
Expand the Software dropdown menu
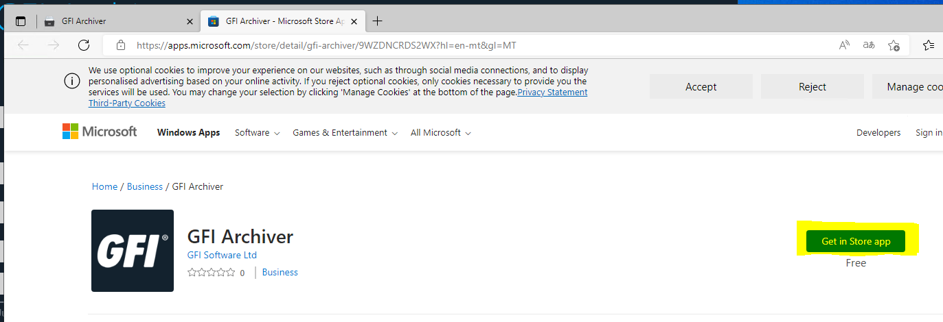[x=258, y=132]
